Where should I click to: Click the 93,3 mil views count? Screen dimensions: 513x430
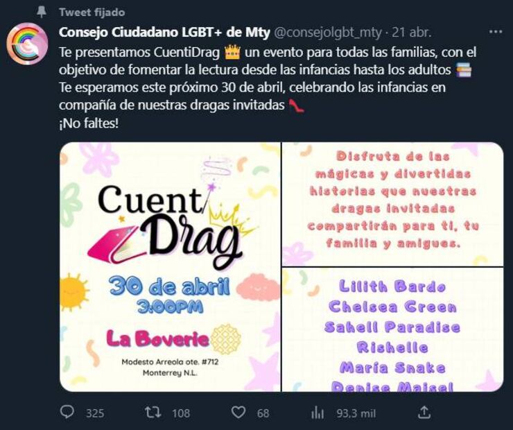point(356,413)
